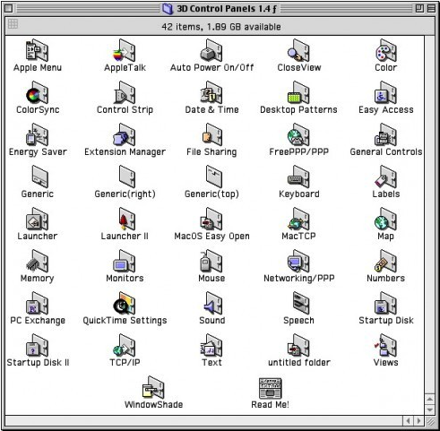Click the Sound speaker icon
This screenshot has width=440, height=431.
pyautogui.click(x=211, y=303)
